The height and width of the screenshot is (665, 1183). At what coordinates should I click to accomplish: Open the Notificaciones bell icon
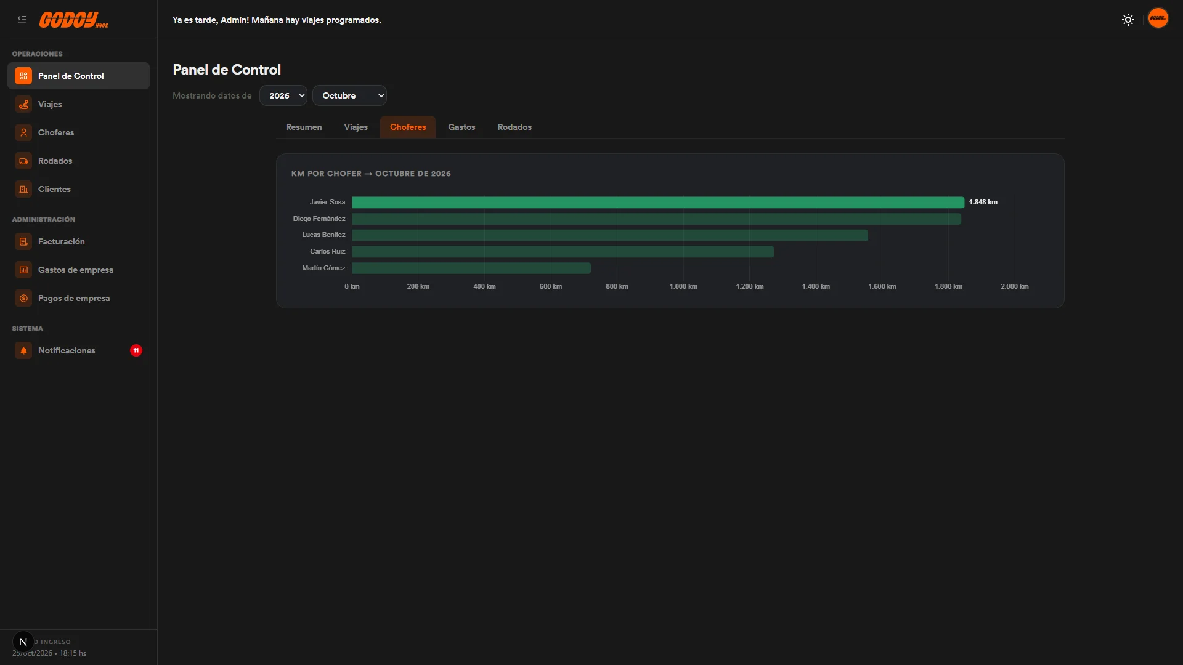pyautogui.click(x=23, y=350)
